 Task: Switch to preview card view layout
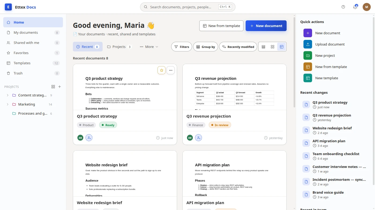(x=282, y=47)
